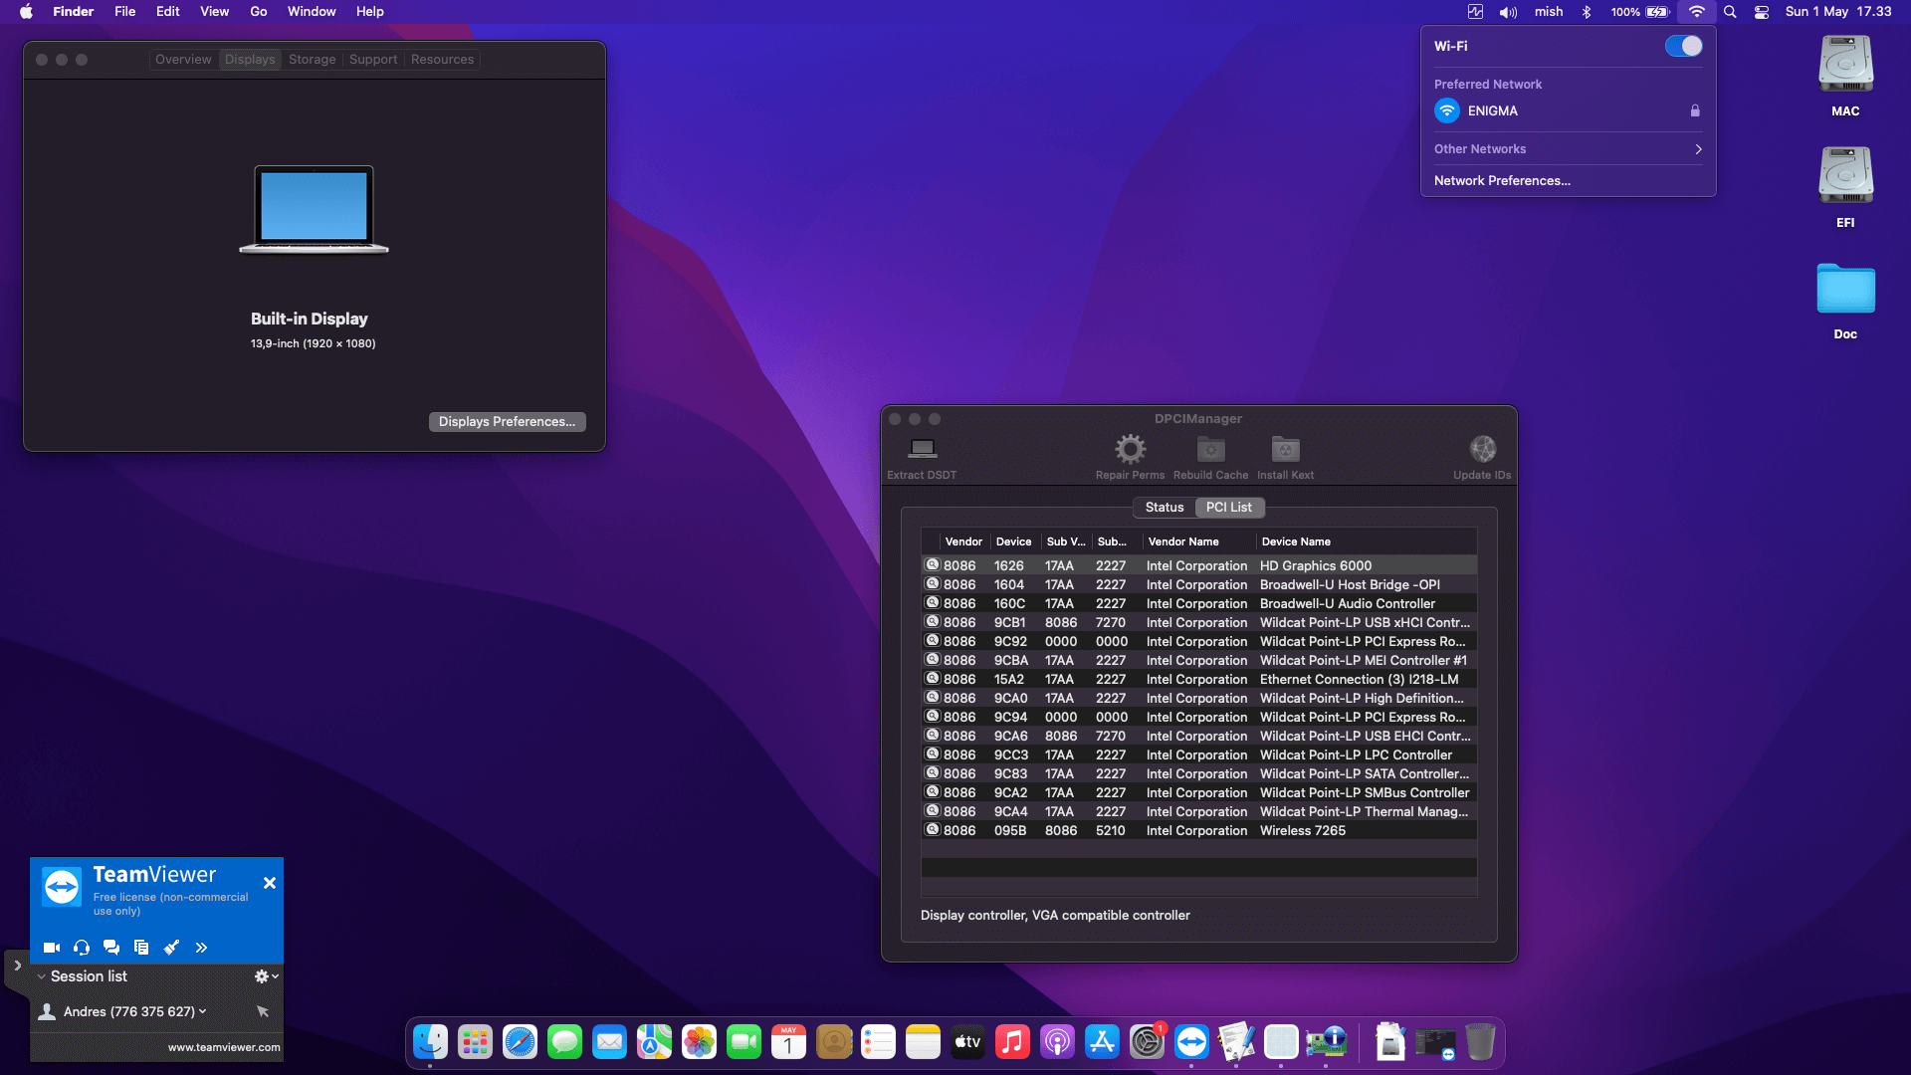Screen dimensions: 1911x1075
Task: Open the Trash in the Dock
Action: (x=1480, y=1042)
